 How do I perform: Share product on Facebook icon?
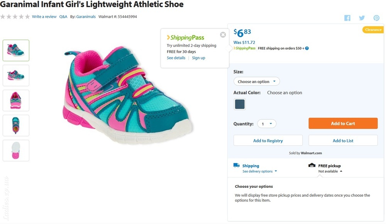click(x=347, y=18)
